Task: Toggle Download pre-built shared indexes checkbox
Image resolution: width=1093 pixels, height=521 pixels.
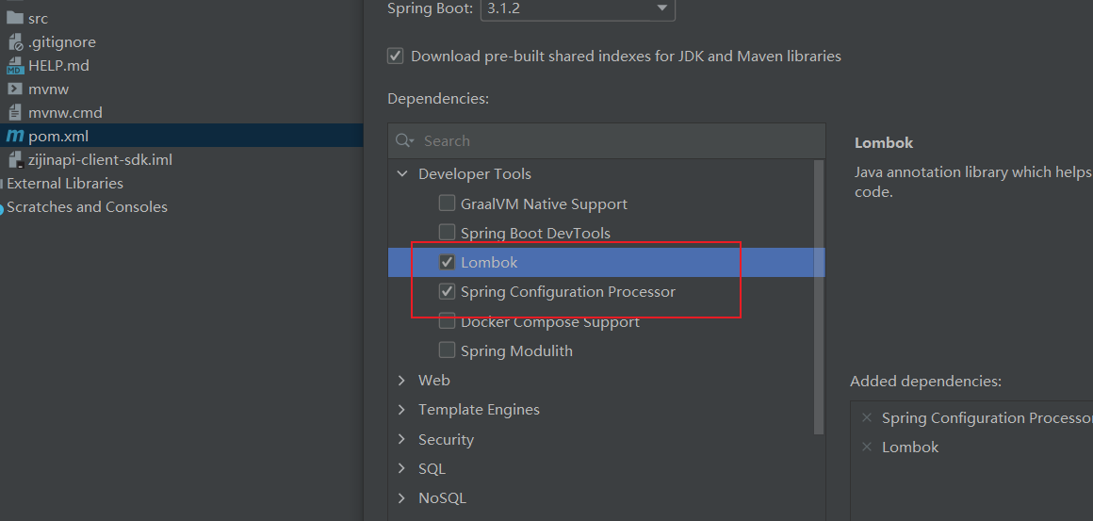Action: [395, 56]
